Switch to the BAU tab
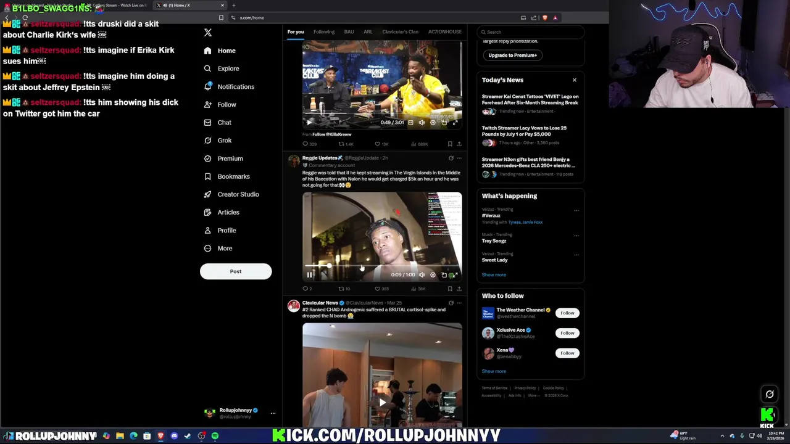The image size is (790, 444). (349, 31)
